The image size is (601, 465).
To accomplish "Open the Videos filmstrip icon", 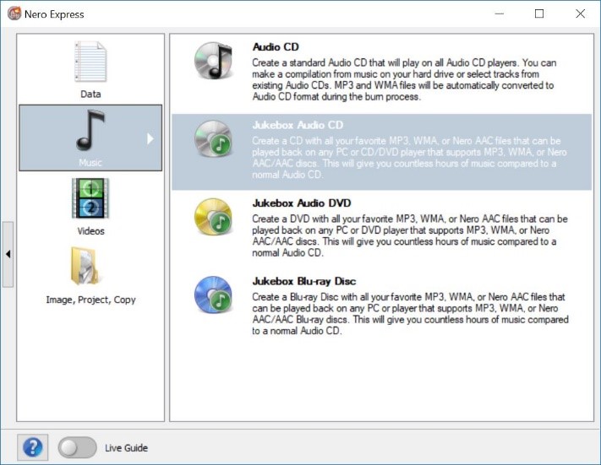I will coord(90,201).
